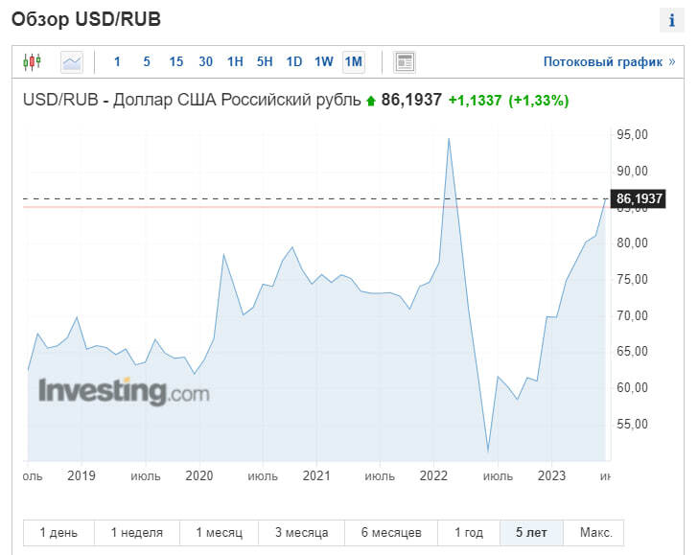Select the 1M monthly interval
Image resolution: width=698 pixels, height=555 pixels.
click(353, 62)
